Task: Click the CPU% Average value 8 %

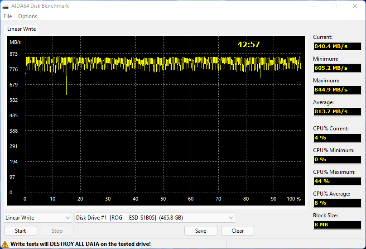Action: click(337, 203)
